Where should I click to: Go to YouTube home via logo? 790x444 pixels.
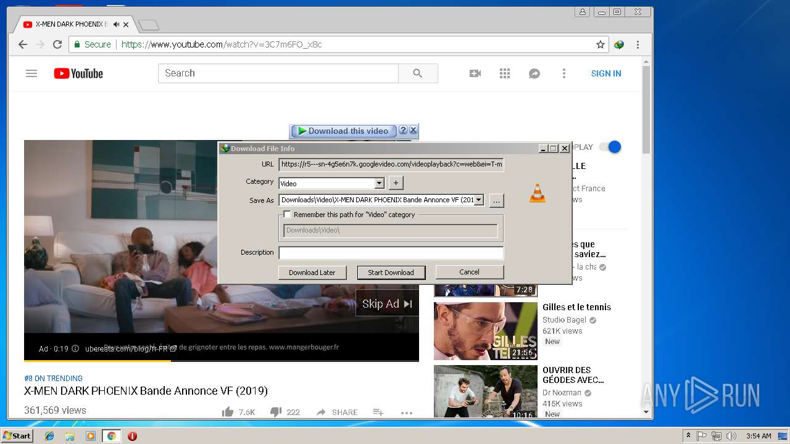[78, 73]
